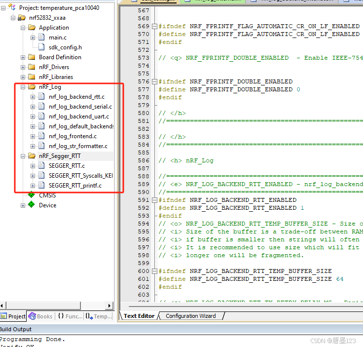363x347 pixels.
Task: Select nrf_log_frontend.c file
Action: point(73,136)
